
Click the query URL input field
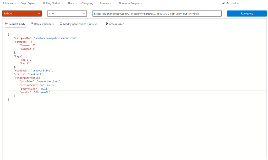coord(157,13)
